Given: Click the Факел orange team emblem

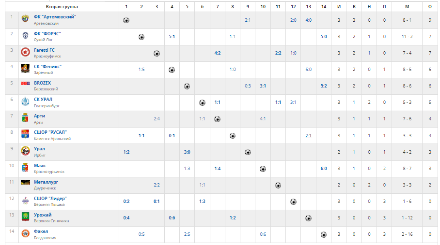Looking at the screenshot, I should click(25, 233).
